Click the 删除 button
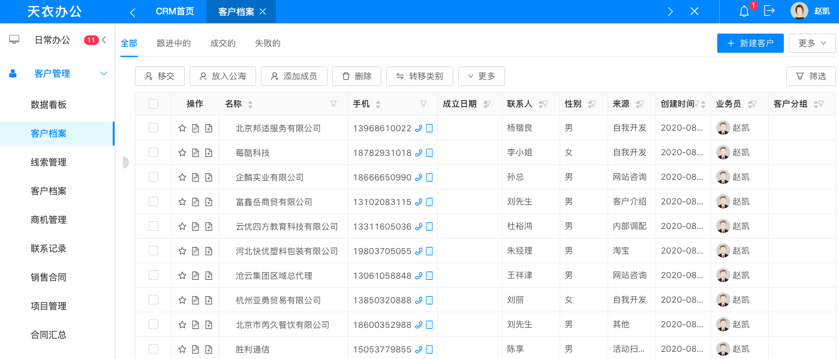839x359 pixels. point(357,76)
